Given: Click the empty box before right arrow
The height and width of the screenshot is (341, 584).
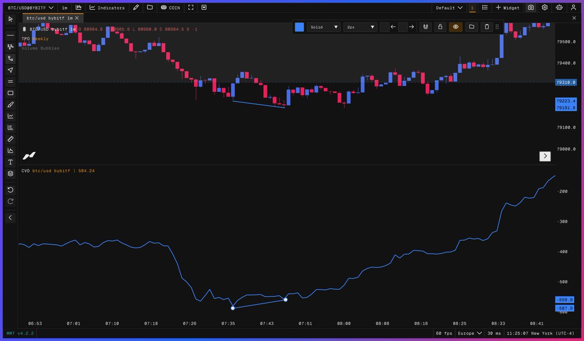Looking at the screenshot, I should coord(403,27).
